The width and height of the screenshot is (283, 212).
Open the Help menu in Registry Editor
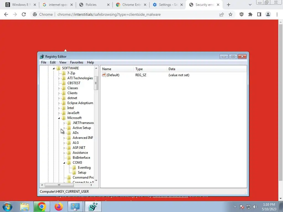tap(90, 62)
